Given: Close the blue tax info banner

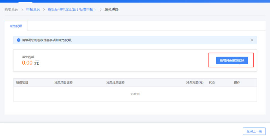Looking at the screenshot, I should pos(252,40).
